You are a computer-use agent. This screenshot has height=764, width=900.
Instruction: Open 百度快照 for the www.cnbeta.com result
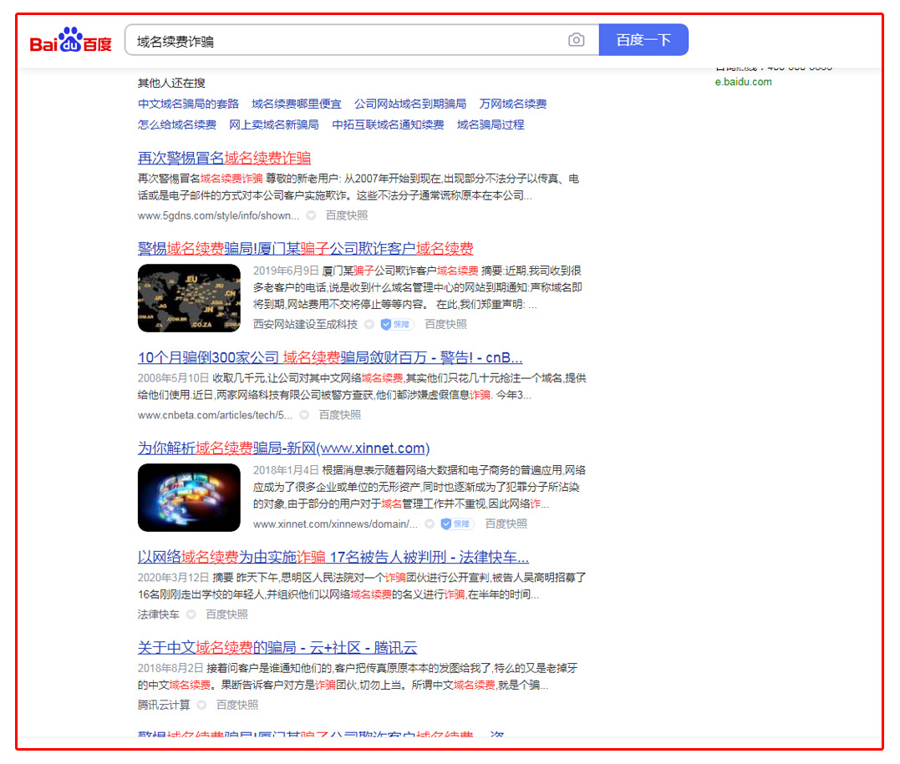click(x=340, y=415)
